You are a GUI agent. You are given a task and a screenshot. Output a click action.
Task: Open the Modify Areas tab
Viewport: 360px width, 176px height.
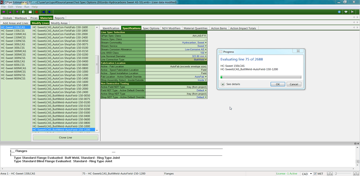coord(59,23)
